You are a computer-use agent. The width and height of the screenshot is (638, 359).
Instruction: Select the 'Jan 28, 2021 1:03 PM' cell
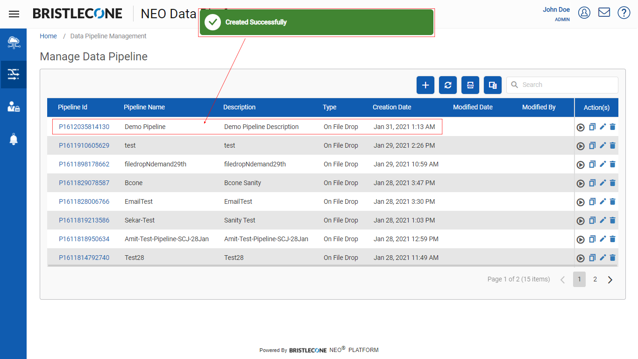coord(404,220)
